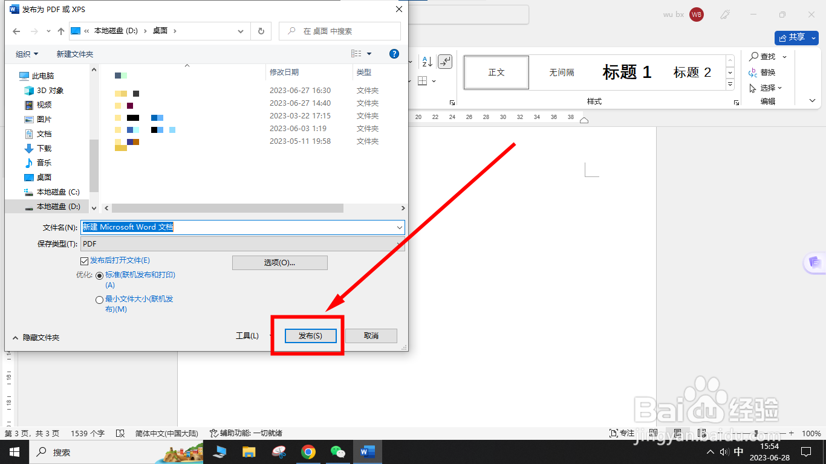Open the 图片 folder in the sidebar
Screen dimensions: 826x464
[x=44, y=120]
